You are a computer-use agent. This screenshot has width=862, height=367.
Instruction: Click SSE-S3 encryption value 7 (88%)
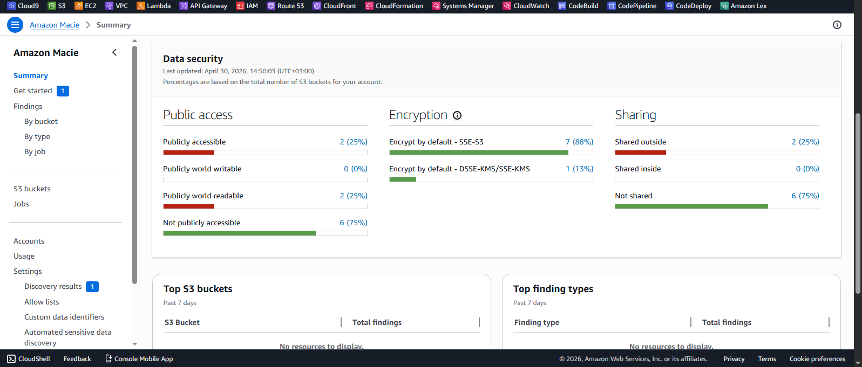tap(580, 142)
